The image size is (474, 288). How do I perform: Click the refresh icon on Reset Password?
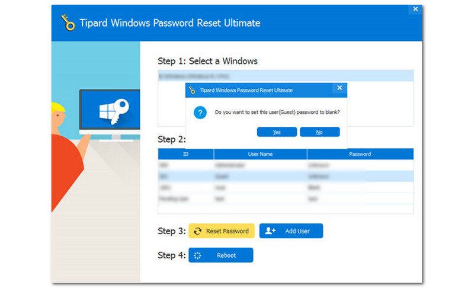(197, 231)
